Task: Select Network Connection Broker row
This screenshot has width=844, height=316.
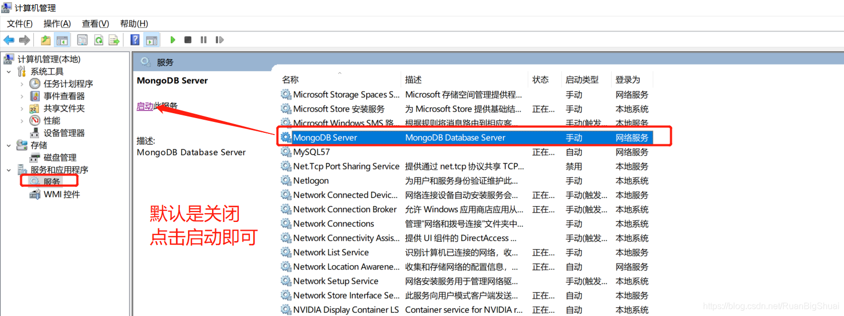Action: pos(466,209)
